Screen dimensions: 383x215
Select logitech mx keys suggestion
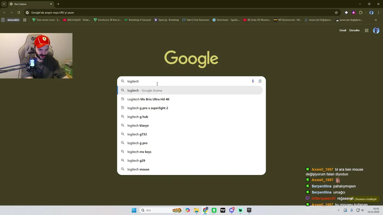(190, 152)
